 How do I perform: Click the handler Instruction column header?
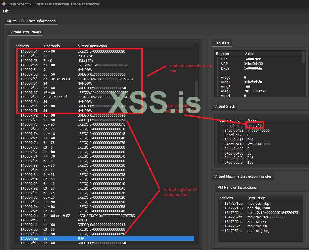(x=256, y=198)
